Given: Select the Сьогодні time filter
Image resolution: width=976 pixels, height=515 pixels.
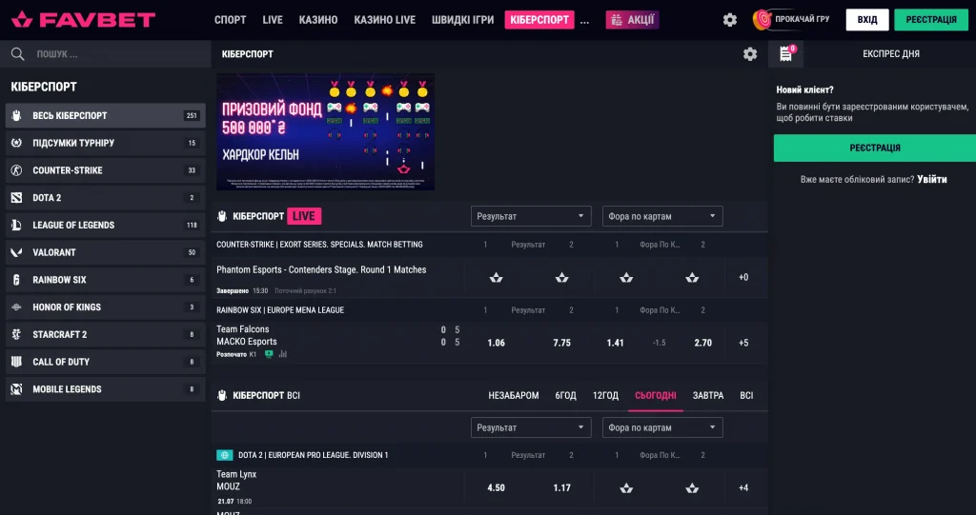Looking at the screenshot, I should click(656, 396).
